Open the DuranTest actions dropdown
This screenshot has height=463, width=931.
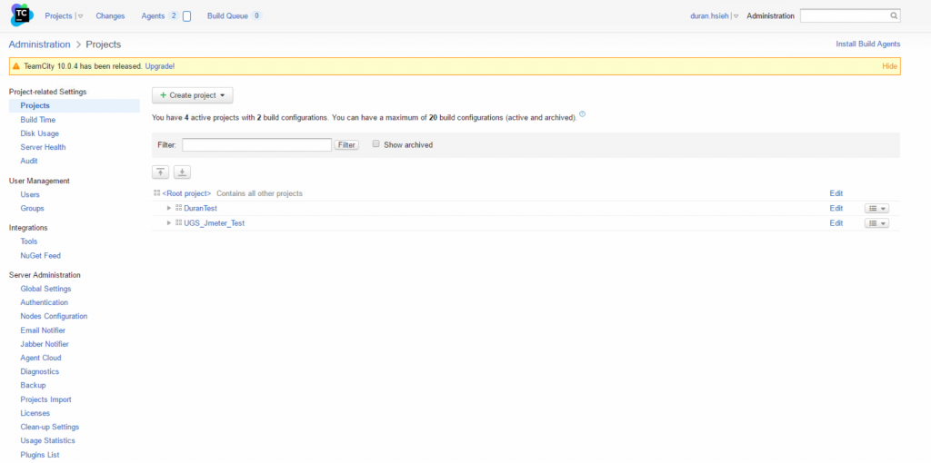[876, 209]
